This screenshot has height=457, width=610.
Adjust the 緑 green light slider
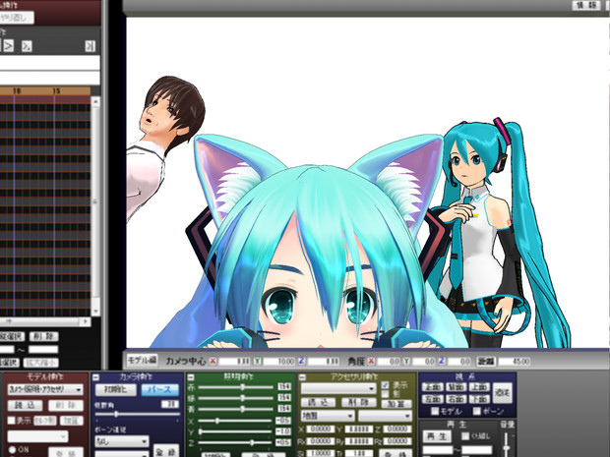point(236,398)
